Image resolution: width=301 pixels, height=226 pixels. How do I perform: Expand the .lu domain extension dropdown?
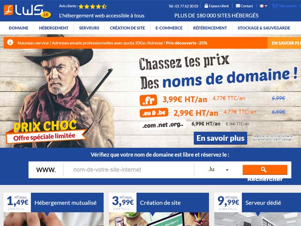click(x=218, y=169)
